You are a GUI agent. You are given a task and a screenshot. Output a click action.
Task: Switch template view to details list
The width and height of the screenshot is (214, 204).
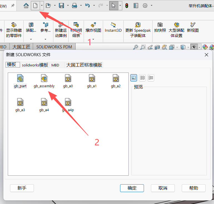[151, 78]
